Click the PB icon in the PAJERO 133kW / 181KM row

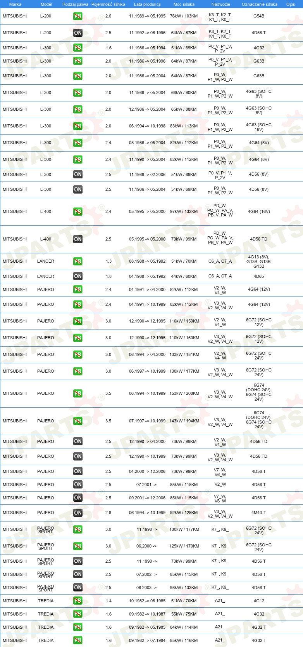click(x=78, y=355)
